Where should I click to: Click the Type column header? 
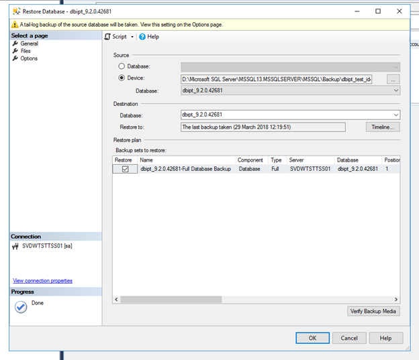coord(277,160)
